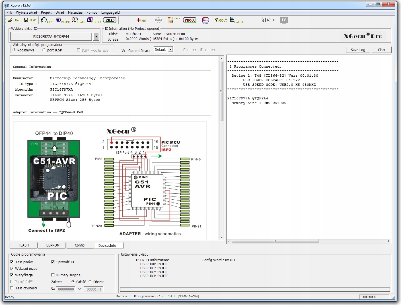This screenshot has height=305, width=401.
Task: Open the Narzędzia menu
Action: coord(75,12)
